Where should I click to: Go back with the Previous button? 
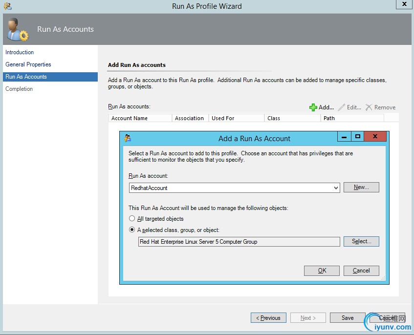coord(268,318)
